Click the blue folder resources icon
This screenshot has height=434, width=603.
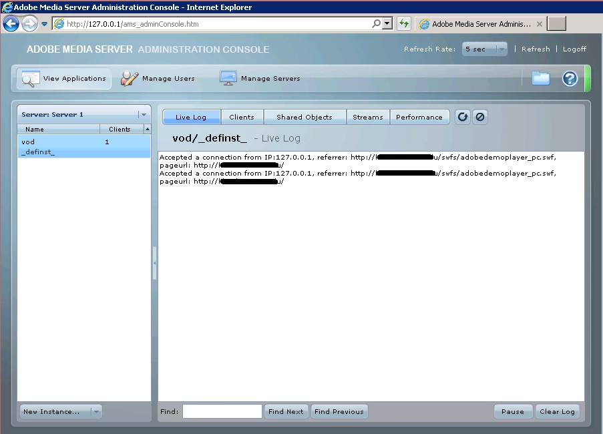click(541, 78)
